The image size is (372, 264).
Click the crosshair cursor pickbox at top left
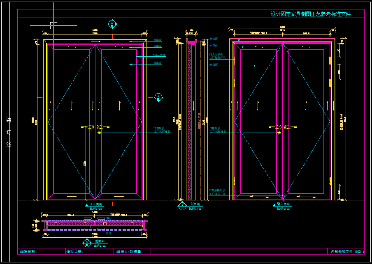point(53,25)
